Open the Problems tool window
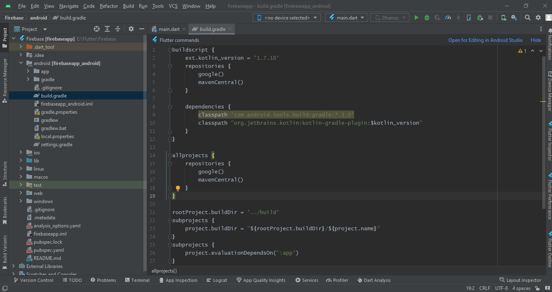Screen dimensions: 552x292 (103, 280)
